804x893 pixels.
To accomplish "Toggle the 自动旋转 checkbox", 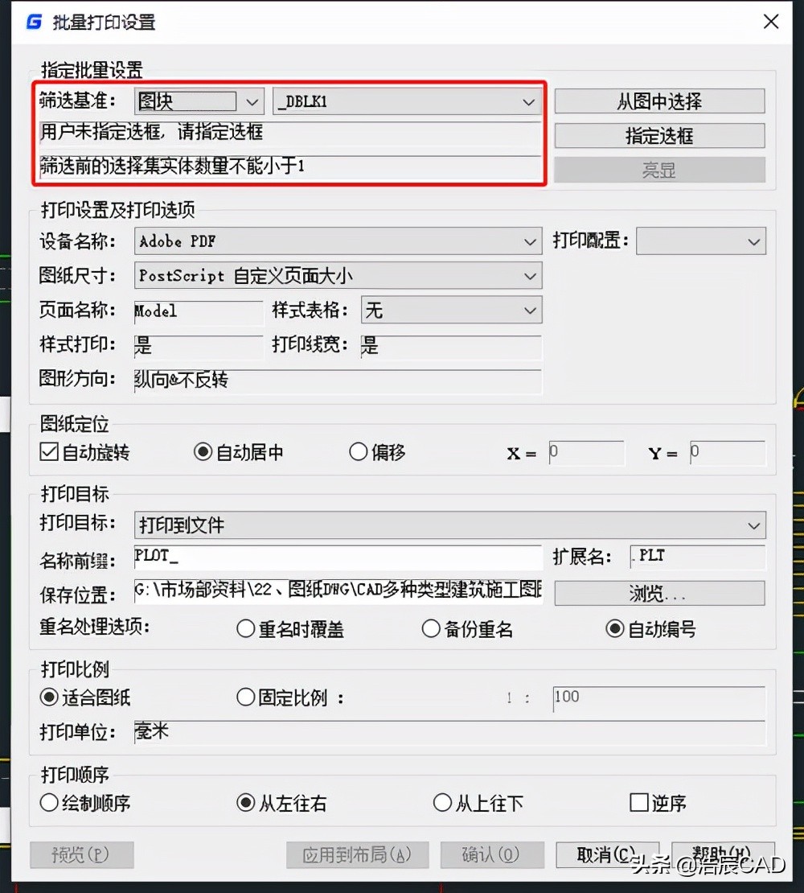I will (x=48, y=451).
